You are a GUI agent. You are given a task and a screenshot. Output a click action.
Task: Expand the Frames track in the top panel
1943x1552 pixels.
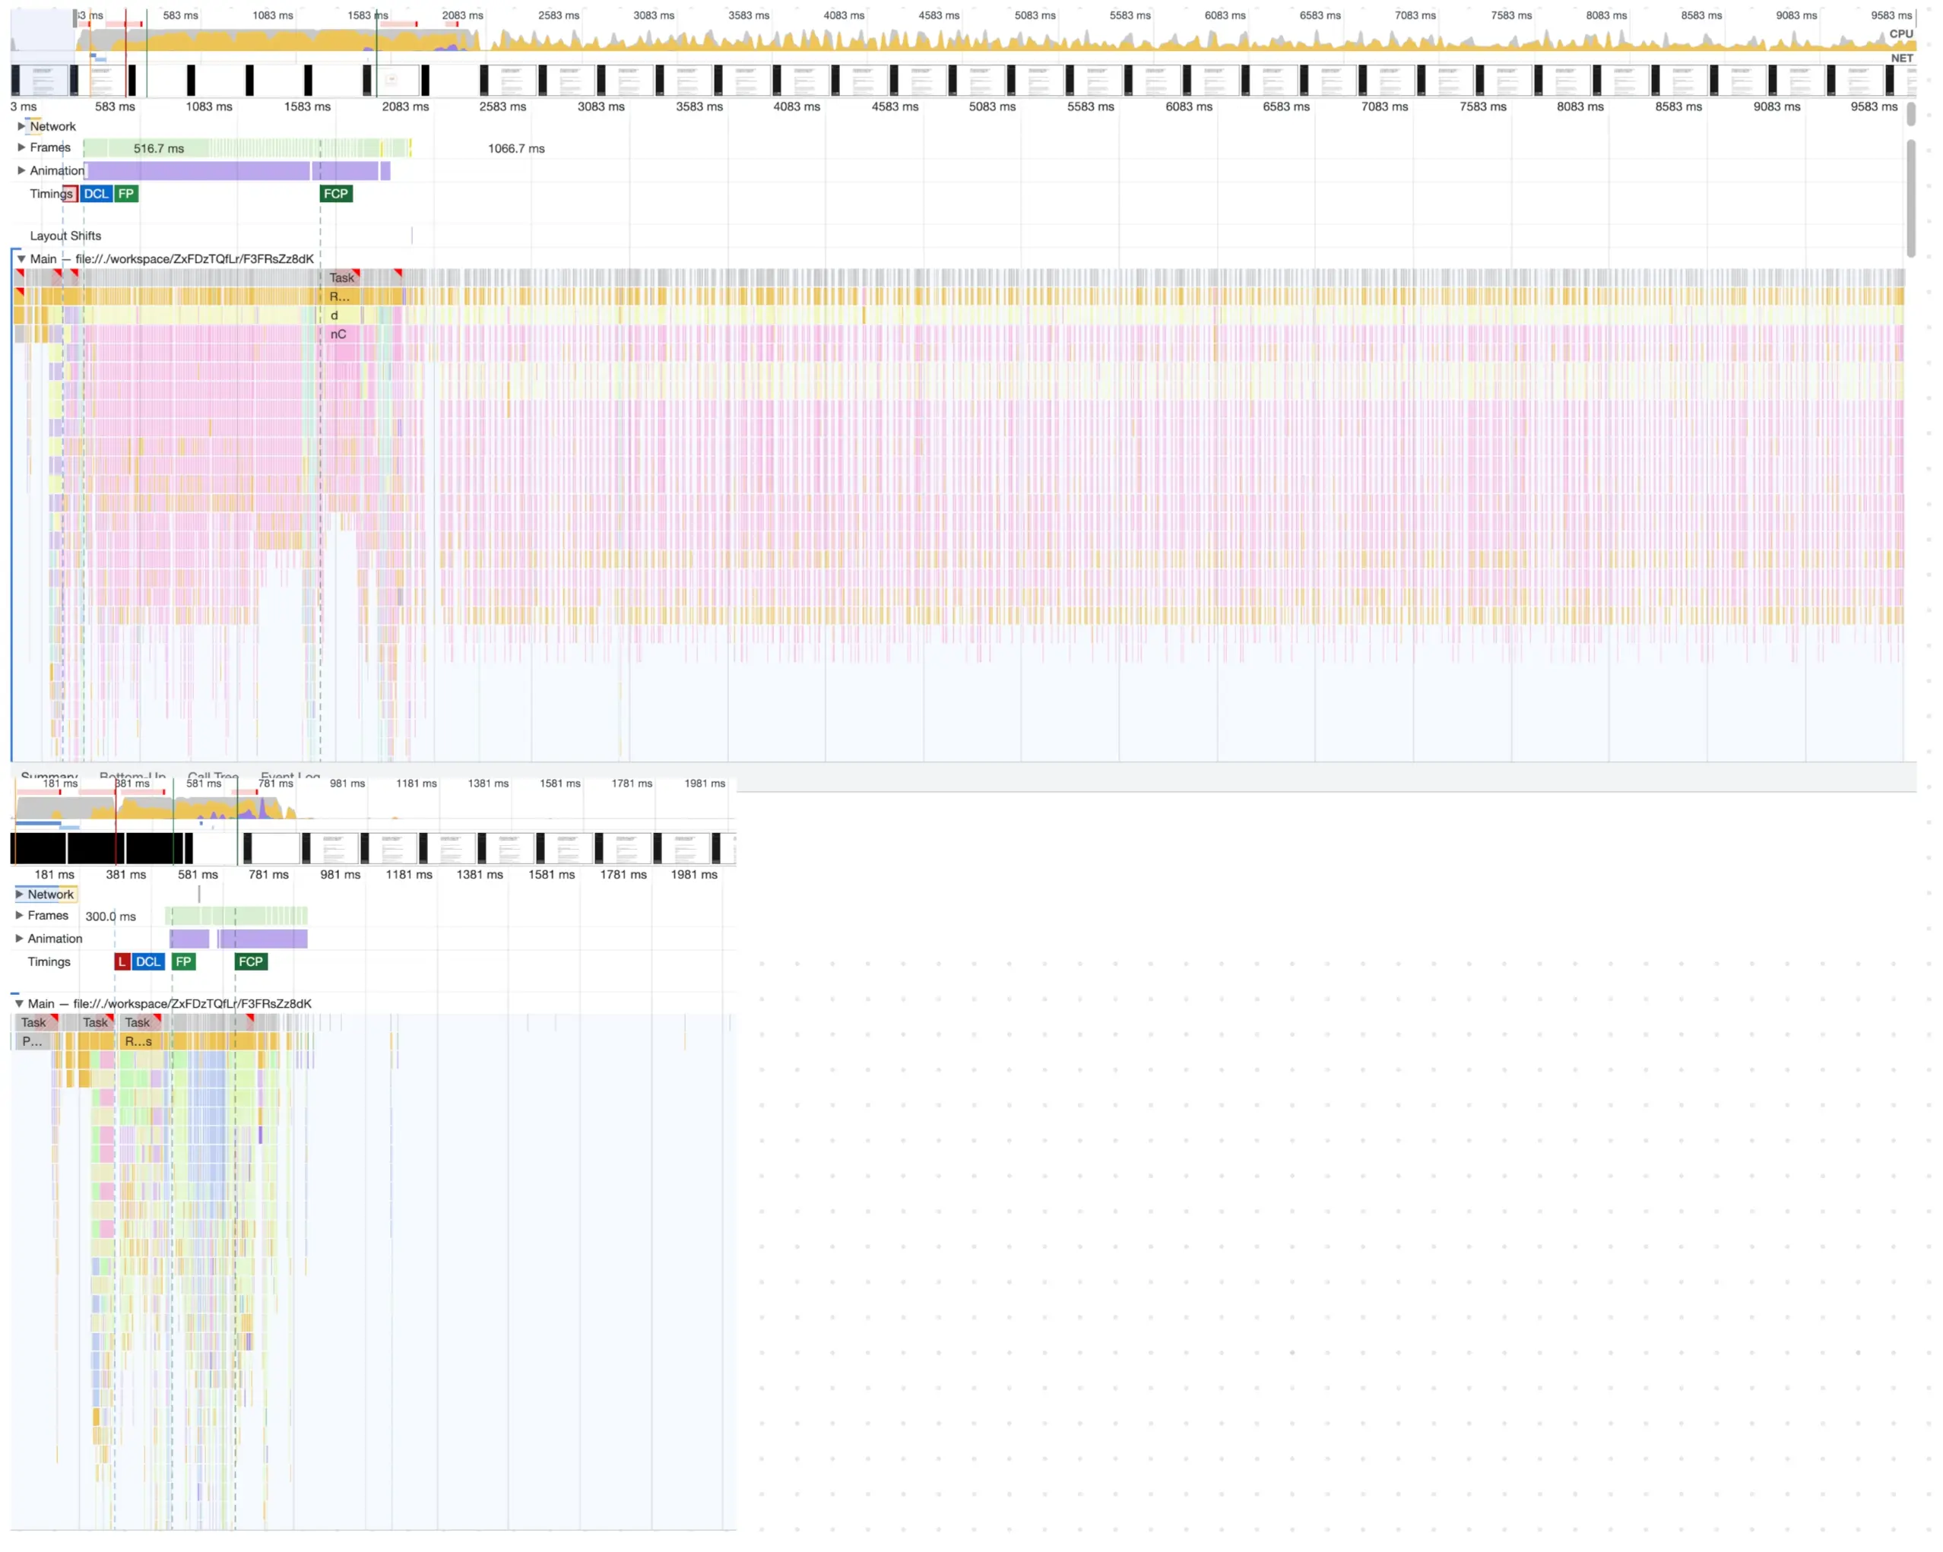coord(21,147)
